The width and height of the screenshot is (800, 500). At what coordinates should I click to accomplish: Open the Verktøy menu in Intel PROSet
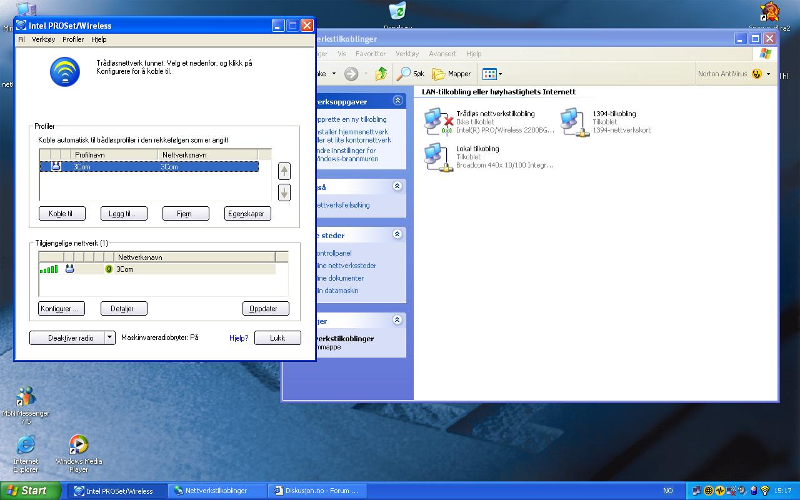coord(44,39)
